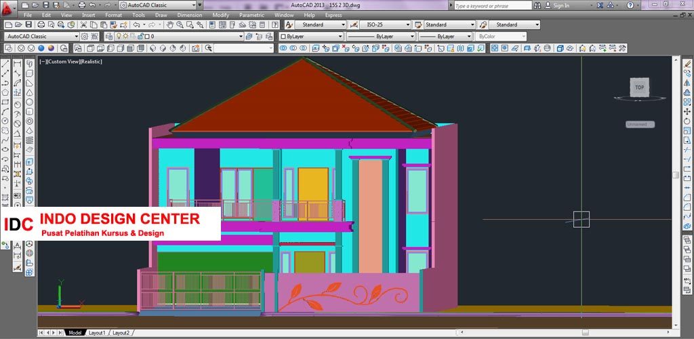
Task: Select the Polygon tool in the Draw toolbar
Action: point(5,92)
